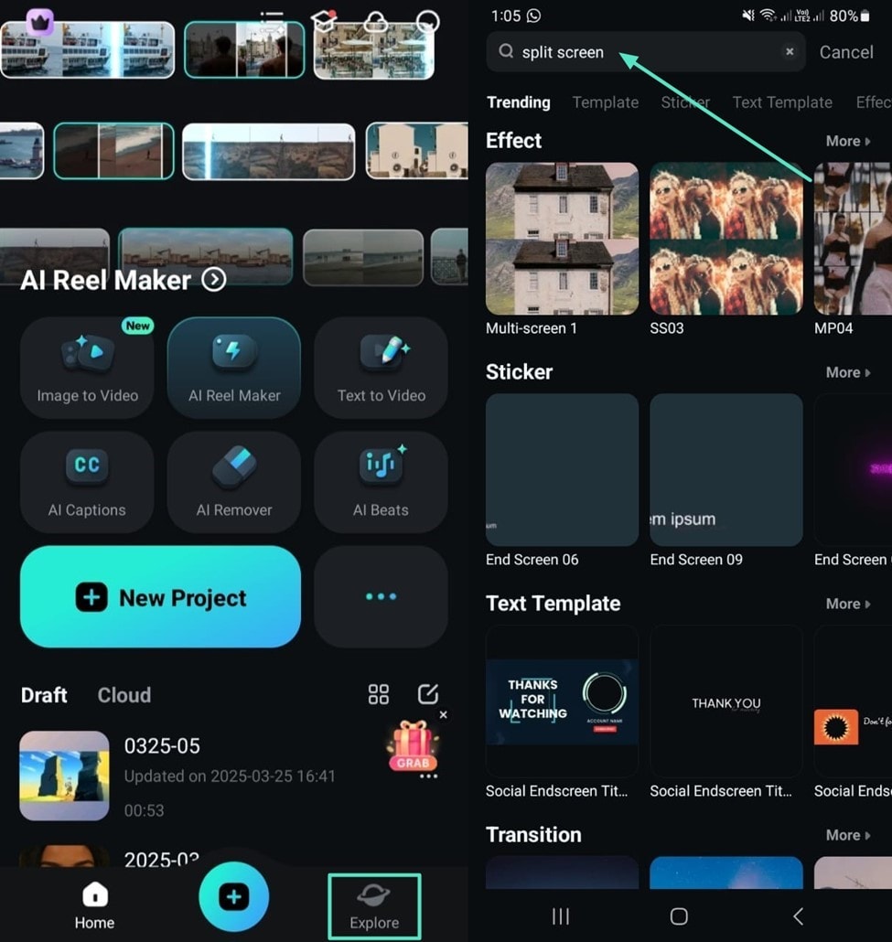892x942 pixels.
Task: Open the MP04 effect thumbnail
Action: click(853, 239)
